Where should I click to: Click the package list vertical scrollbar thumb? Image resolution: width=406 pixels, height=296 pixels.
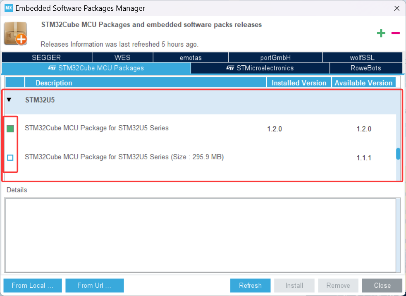(398, 154)
